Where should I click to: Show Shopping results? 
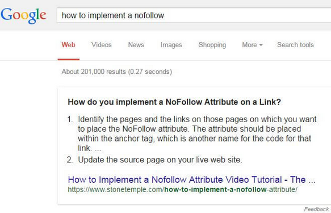click(x=212, y=45)
